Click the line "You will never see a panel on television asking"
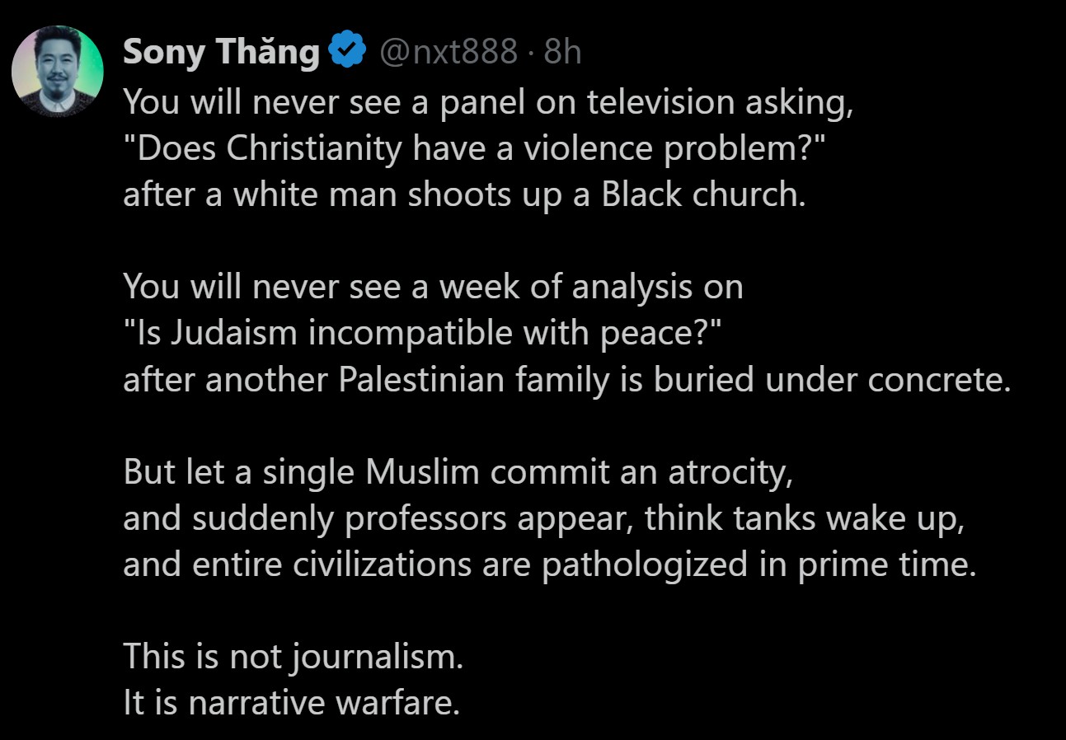The height and width of the screenshot is (740, 1066). click(488, 102)
